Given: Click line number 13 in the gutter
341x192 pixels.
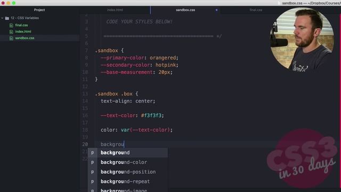Looking at the screenshot, I should pyautogui.click(x=85, y=94).
